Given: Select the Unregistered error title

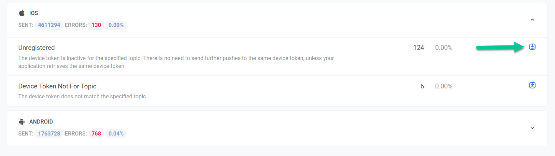Looking at the screenshot, I should click(37, 47).
